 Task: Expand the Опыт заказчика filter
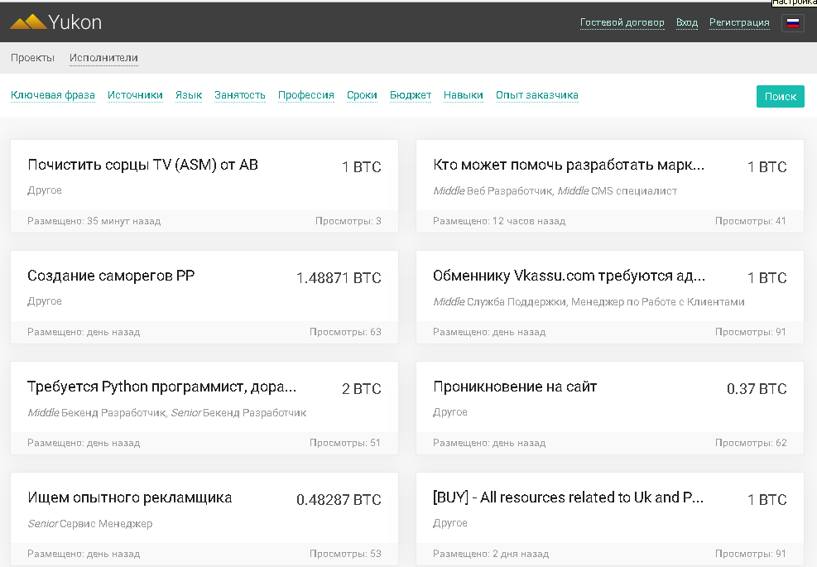click(536, 95)
